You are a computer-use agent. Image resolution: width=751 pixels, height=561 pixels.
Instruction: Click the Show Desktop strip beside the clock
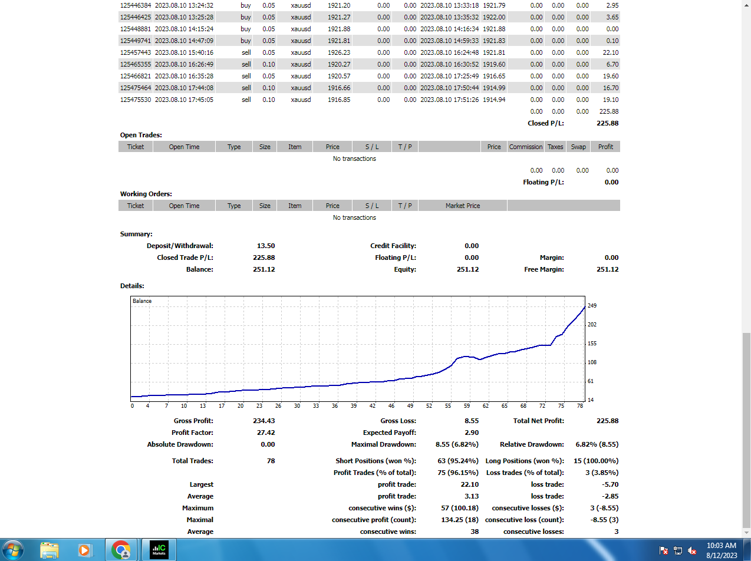[747, 550]
